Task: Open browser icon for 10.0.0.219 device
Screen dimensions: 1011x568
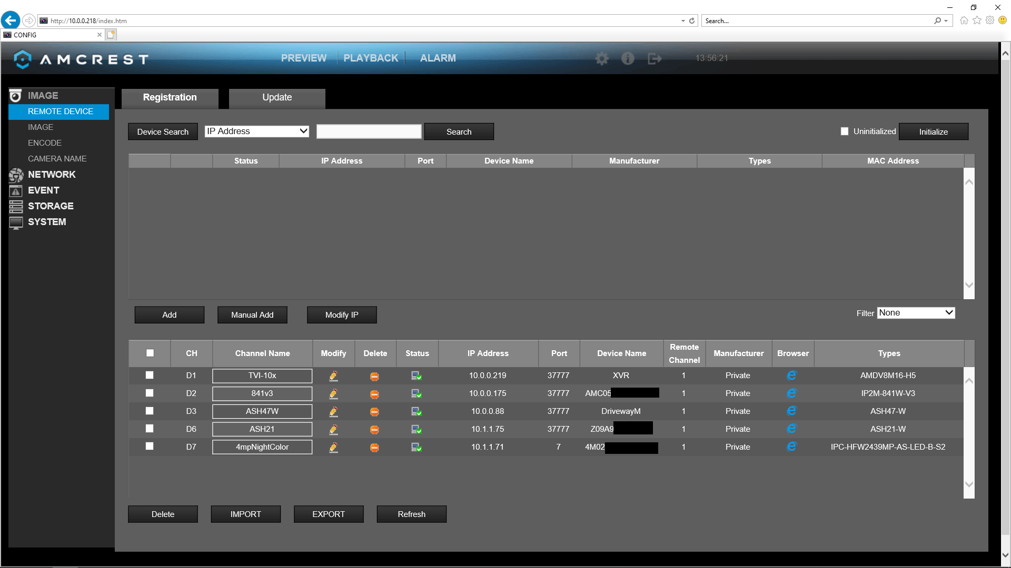Action: point(791,376)
